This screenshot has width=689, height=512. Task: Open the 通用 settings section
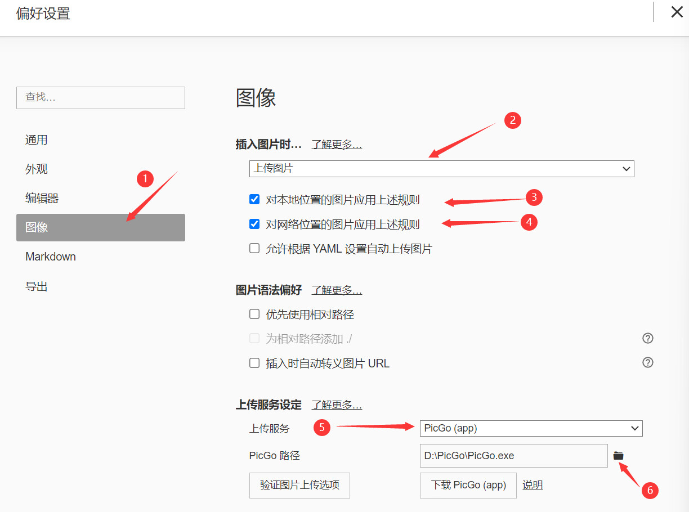[101, 140]
